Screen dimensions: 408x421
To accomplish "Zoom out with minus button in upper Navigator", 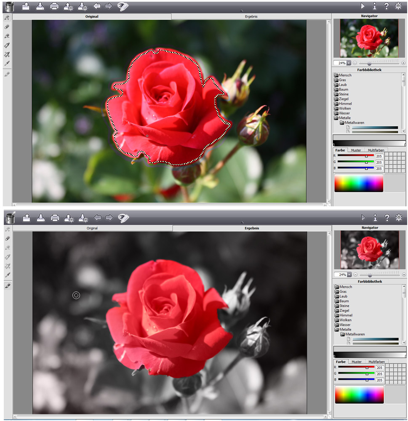I will click(x=355, y=63).
